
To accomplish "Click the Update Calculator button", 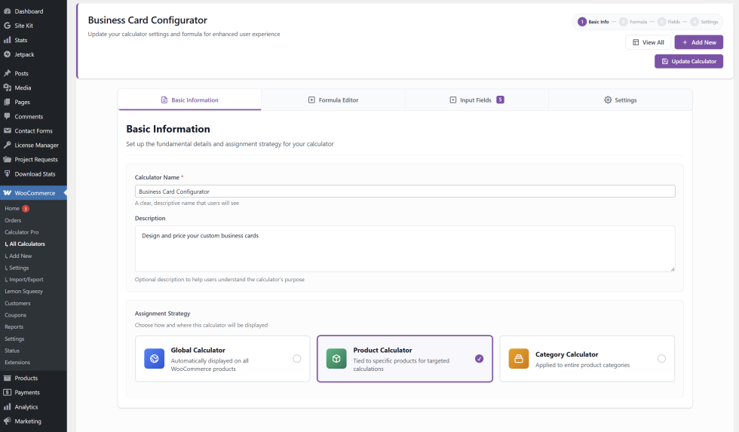I will [x=688, y=61].
